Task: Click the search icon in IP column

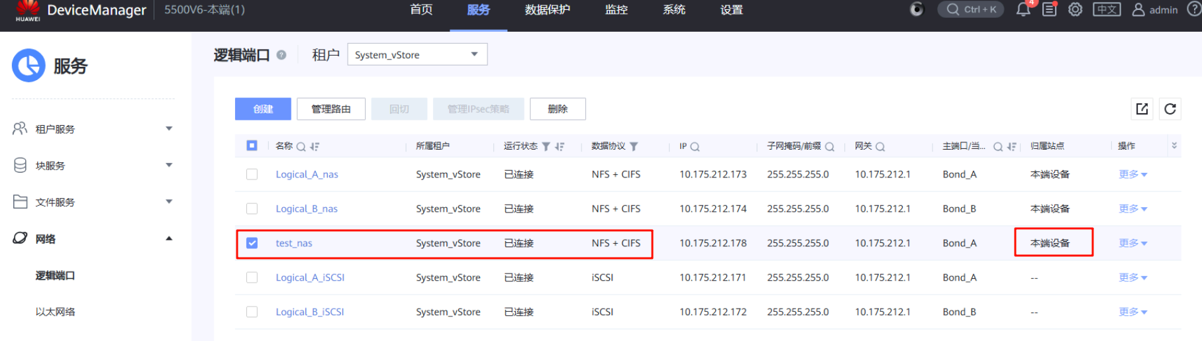Action: [x=695, y=146]
